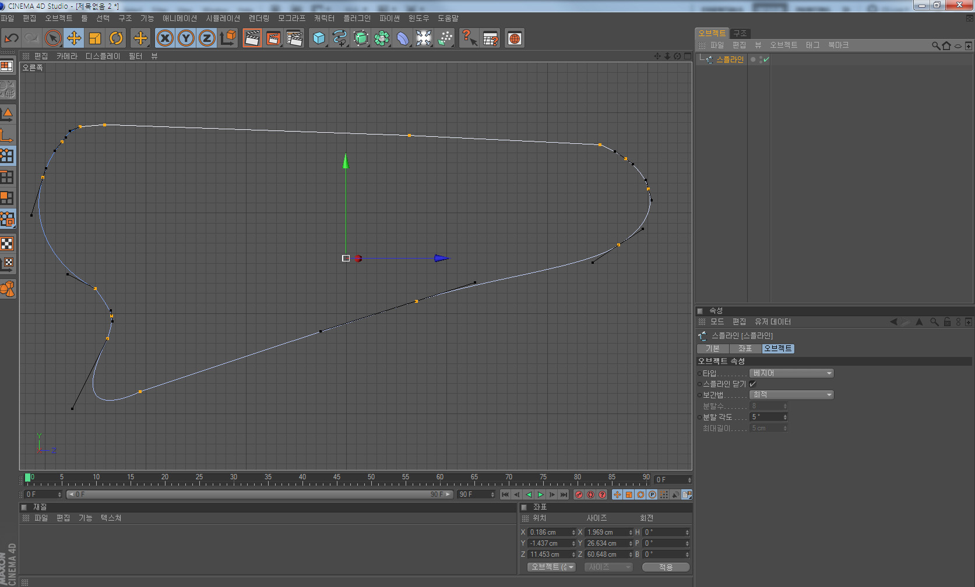Open the 보간법 최적 dropdown
975x587 pixels.
(x=791, y=395)
